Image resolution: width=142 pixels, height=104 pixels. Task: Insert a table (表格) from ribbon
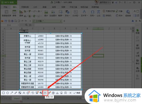tap(14, 13)
